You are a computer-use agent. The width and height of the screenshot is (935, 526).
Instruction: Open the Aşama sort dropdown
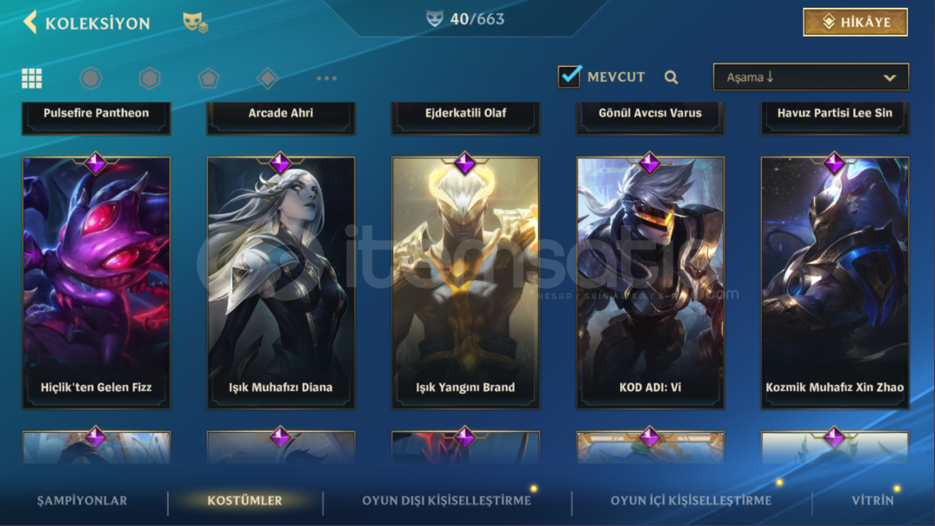click(x=811, y=77)
